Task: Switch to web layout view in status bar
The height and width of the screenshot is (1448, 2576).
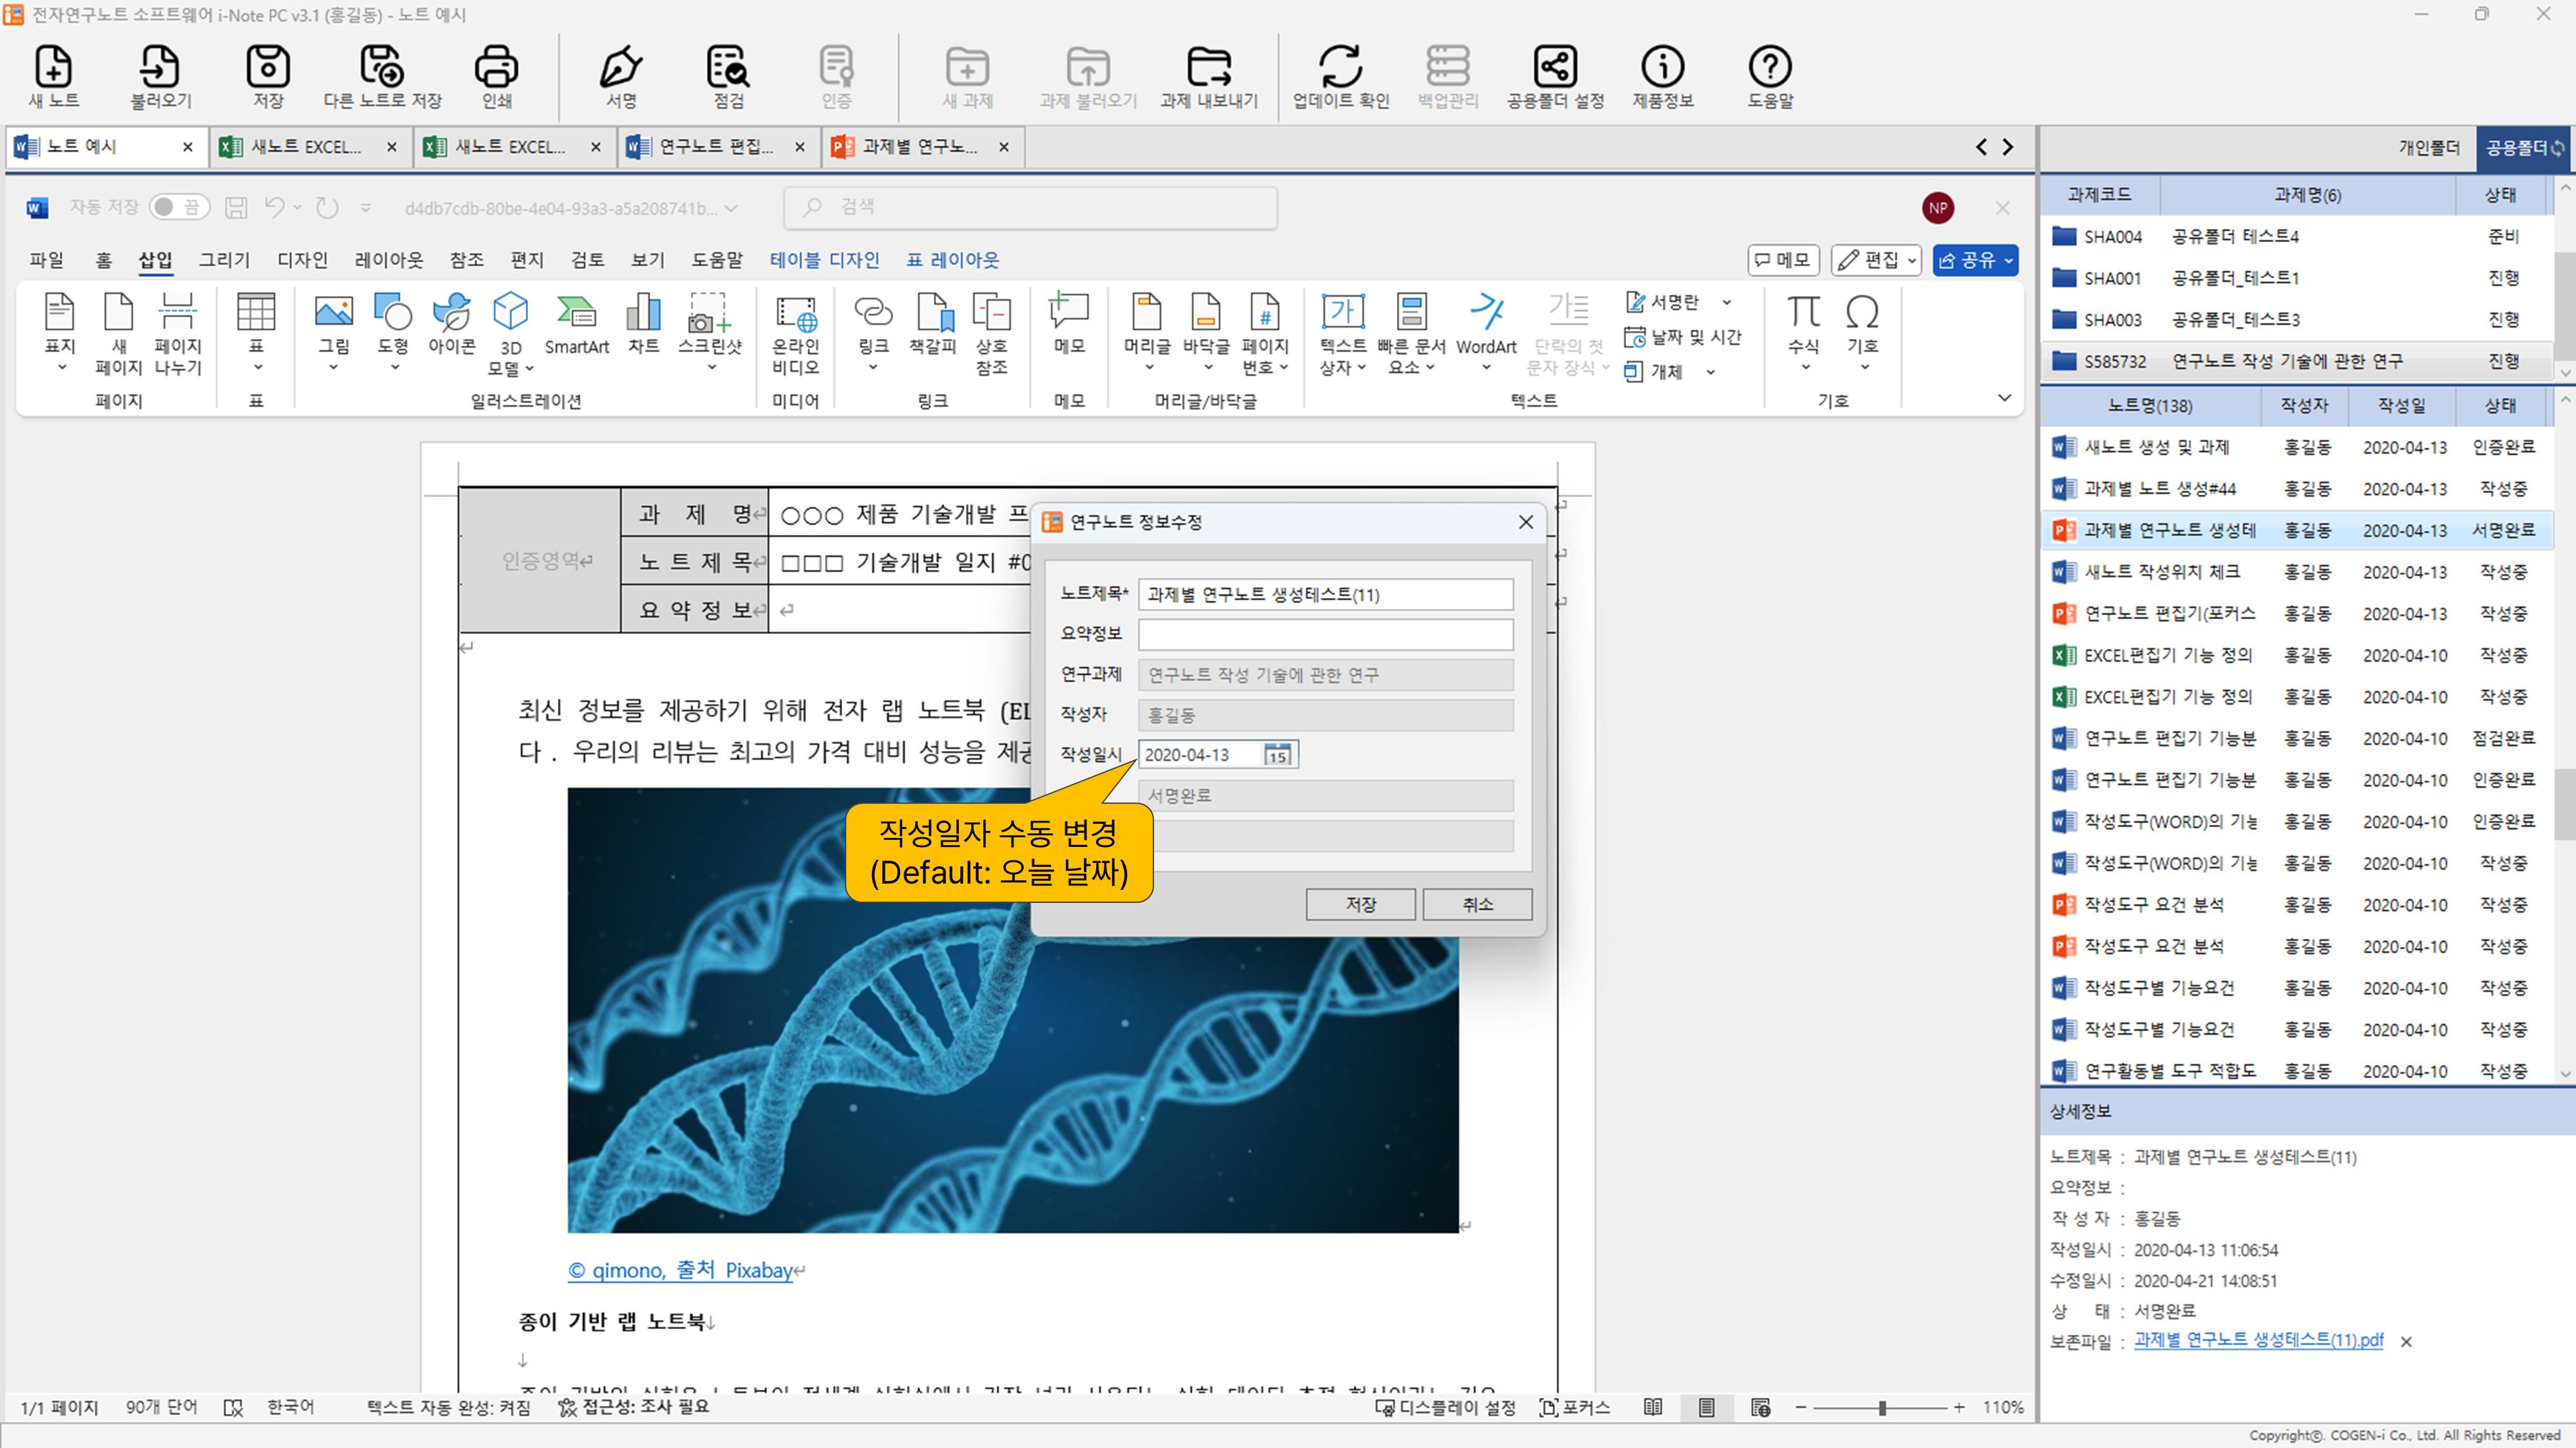Action: click(1760, 1407)
